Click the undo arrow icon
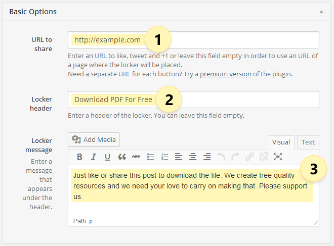 pos(221,157)
